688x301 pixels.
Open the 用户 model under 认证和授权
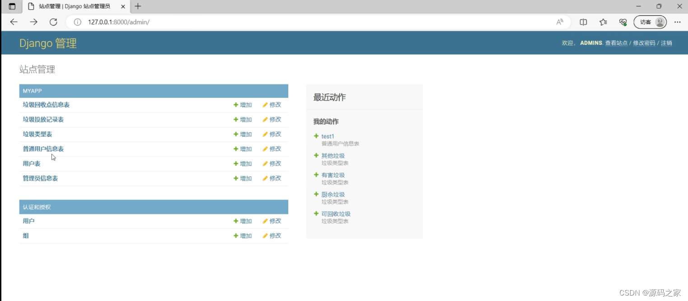(29, 221)
